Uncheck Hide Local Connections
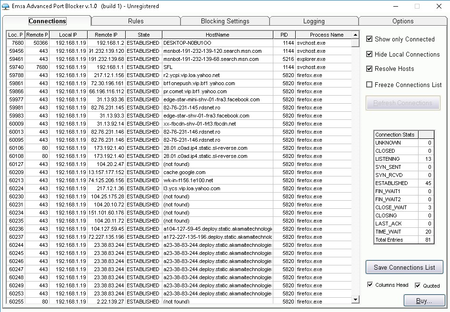The height and width of the screenshot is (312, 450). pos(369,54)
